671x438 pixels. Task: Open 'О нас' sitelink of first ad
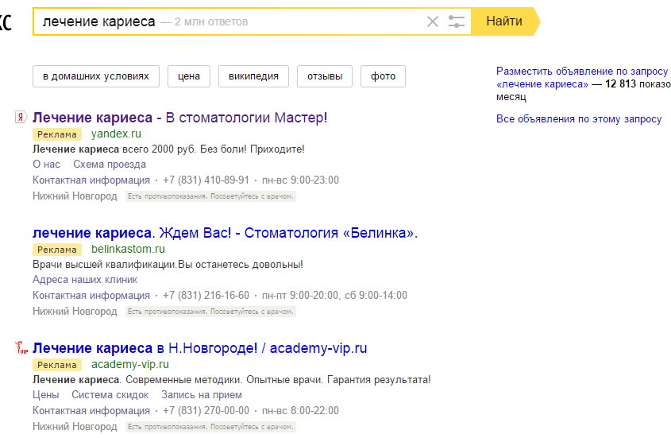pyautogui.click(x=46, y=164)
